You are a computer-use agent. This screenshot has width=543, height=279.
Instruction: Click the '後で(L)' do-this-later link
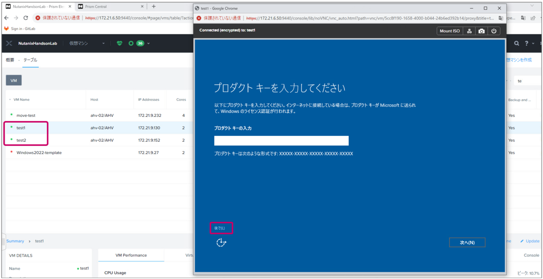219,228
